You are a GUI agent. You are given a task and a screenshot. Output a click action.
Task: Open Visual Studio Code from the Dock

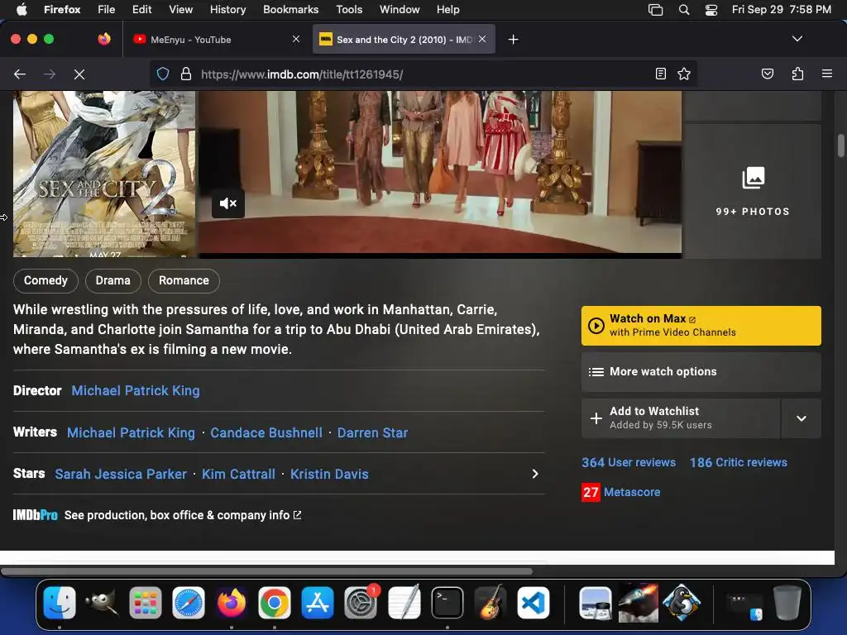pyautogui.click(x=534, y=603)
